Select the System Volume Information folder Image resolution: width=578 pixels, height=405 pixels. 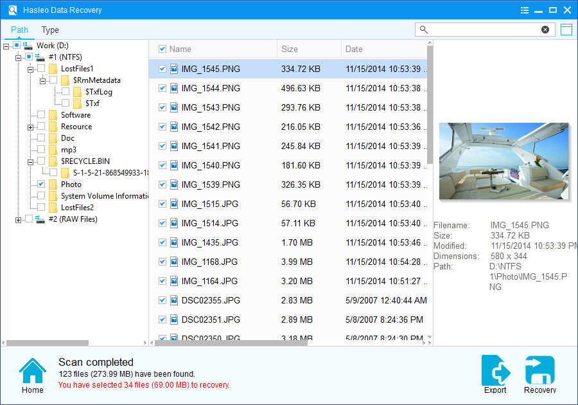pyautogui.click(x=104, y=196)
